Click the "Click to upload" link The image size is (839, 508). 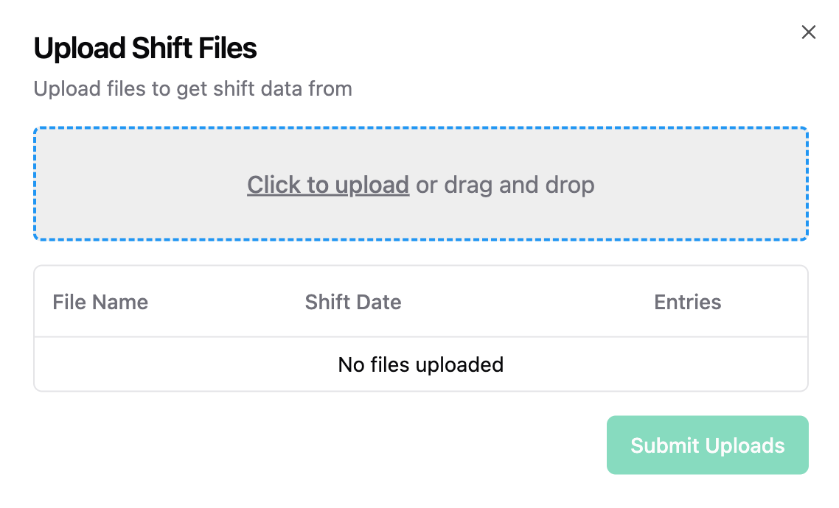click(328, 185)
